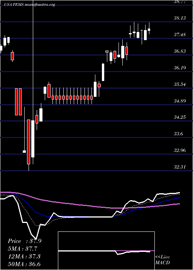Click the 36.83 price axis label
The width and height of the screenshot is (193, 270).
click(x=180, y=51)
